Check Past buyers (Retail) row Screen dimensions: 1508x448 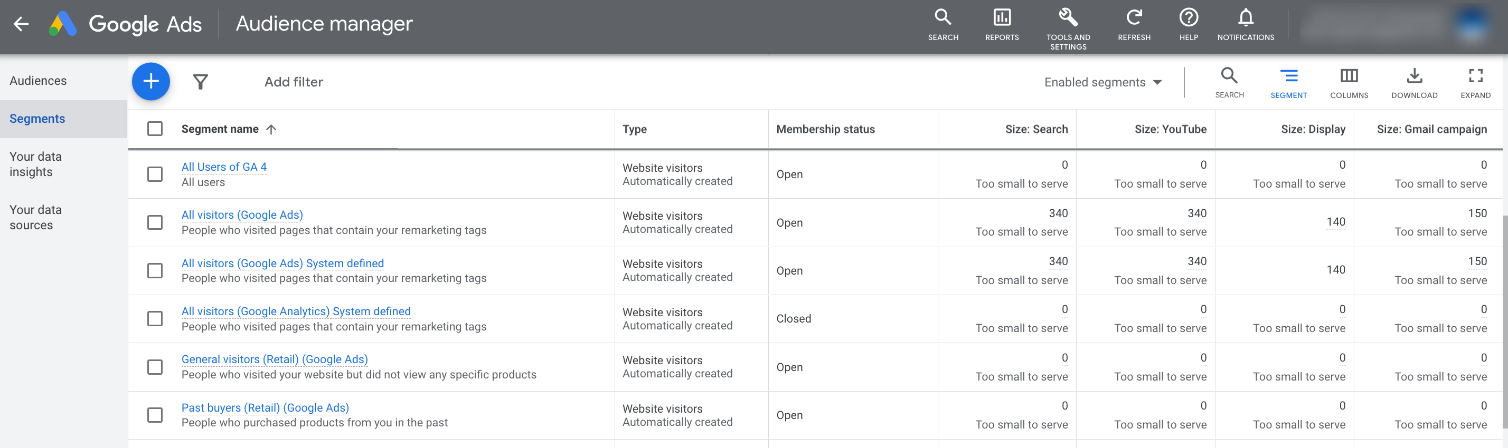[155, 415]
